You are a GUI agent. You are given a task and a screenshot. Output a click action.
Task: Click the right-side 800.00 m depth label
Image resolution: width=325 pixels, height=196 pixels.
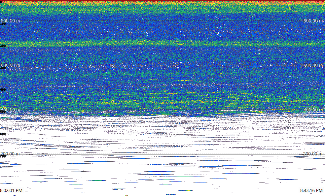[313, 20]
